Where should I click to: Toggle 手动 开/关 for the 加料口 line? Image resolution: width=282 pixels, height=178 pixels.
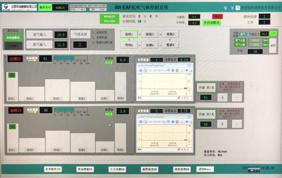tap(206, 114)
